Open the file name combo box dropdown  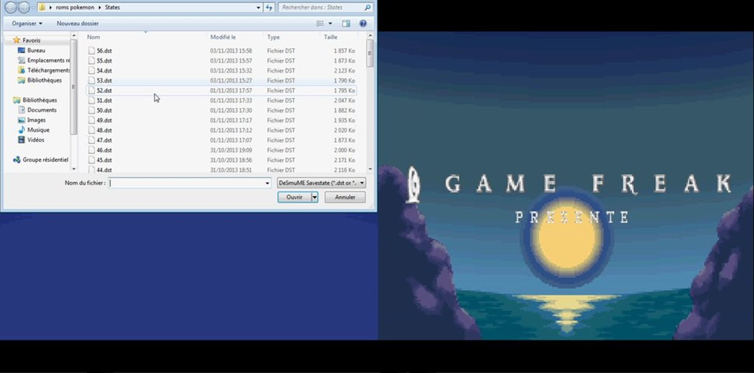tap(267, 183)
